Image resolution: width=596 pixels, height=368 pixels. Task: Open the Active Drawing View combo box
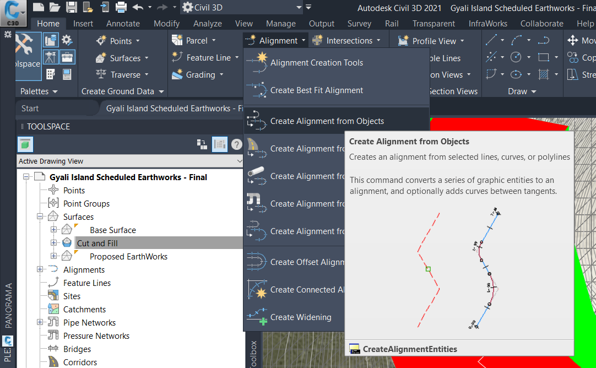[129, 161]
